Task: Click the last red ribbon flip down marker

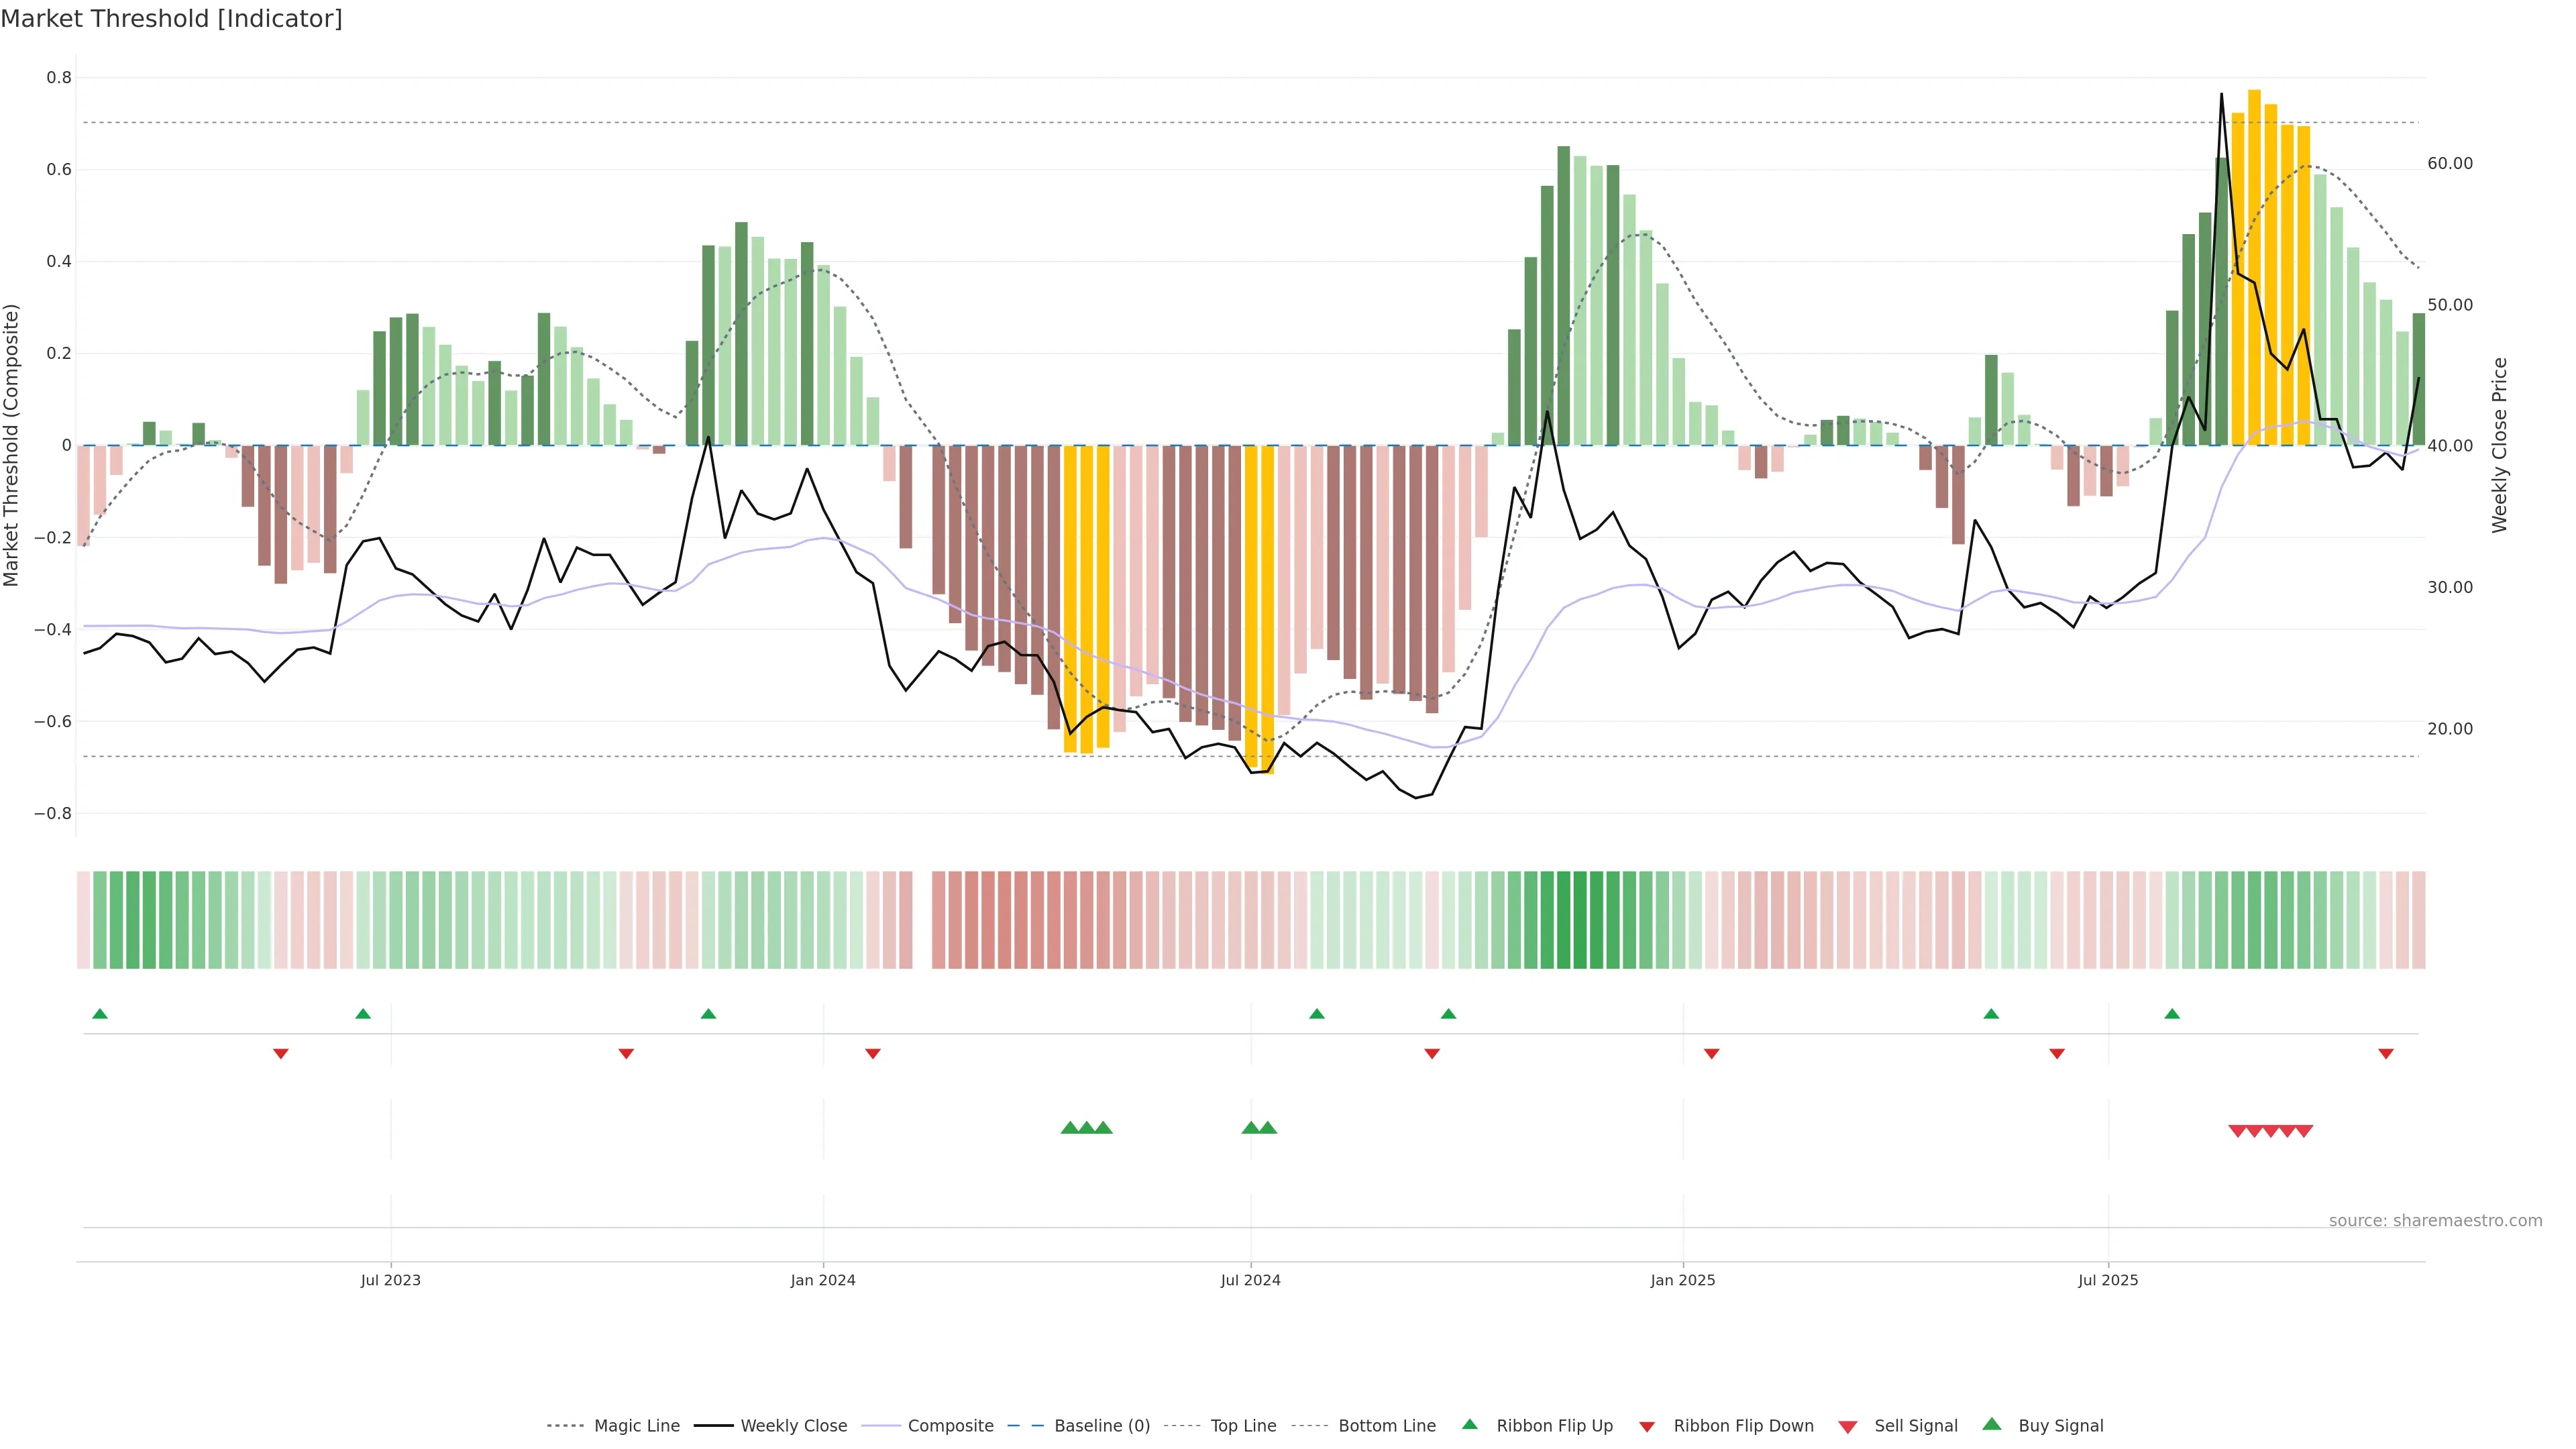Action: [x=2385, y=1054]
